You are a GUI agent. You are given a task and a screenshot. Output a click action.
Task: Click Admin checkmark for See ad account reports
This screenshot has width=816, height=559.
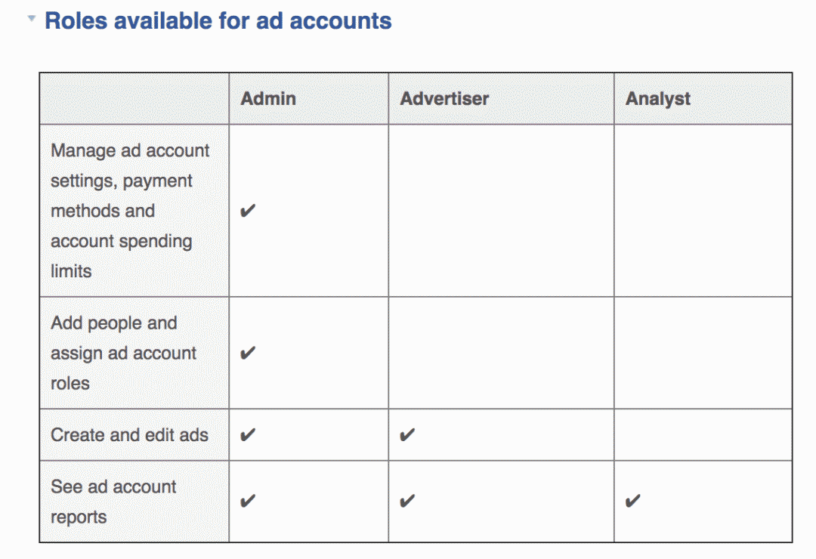pyautogui.click(x=248, y=502)
